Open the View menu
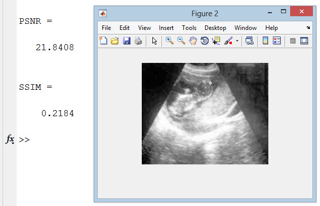The height and width of the screenshot is (206, 320). coord(144,28)
